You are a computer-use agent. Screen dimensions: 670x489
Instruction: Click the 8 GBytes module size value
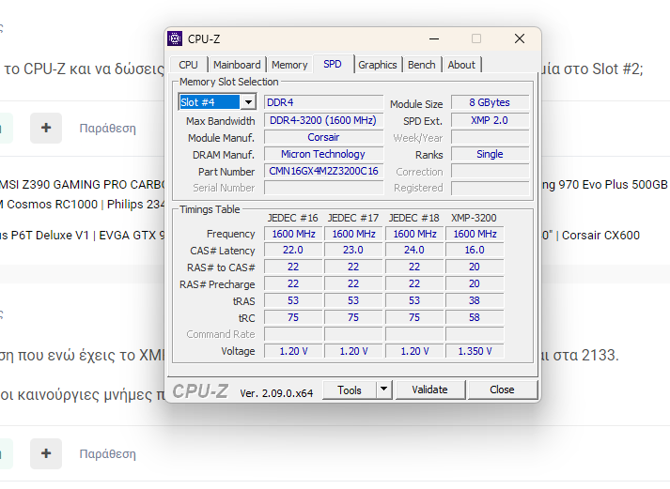pos(490,102)
